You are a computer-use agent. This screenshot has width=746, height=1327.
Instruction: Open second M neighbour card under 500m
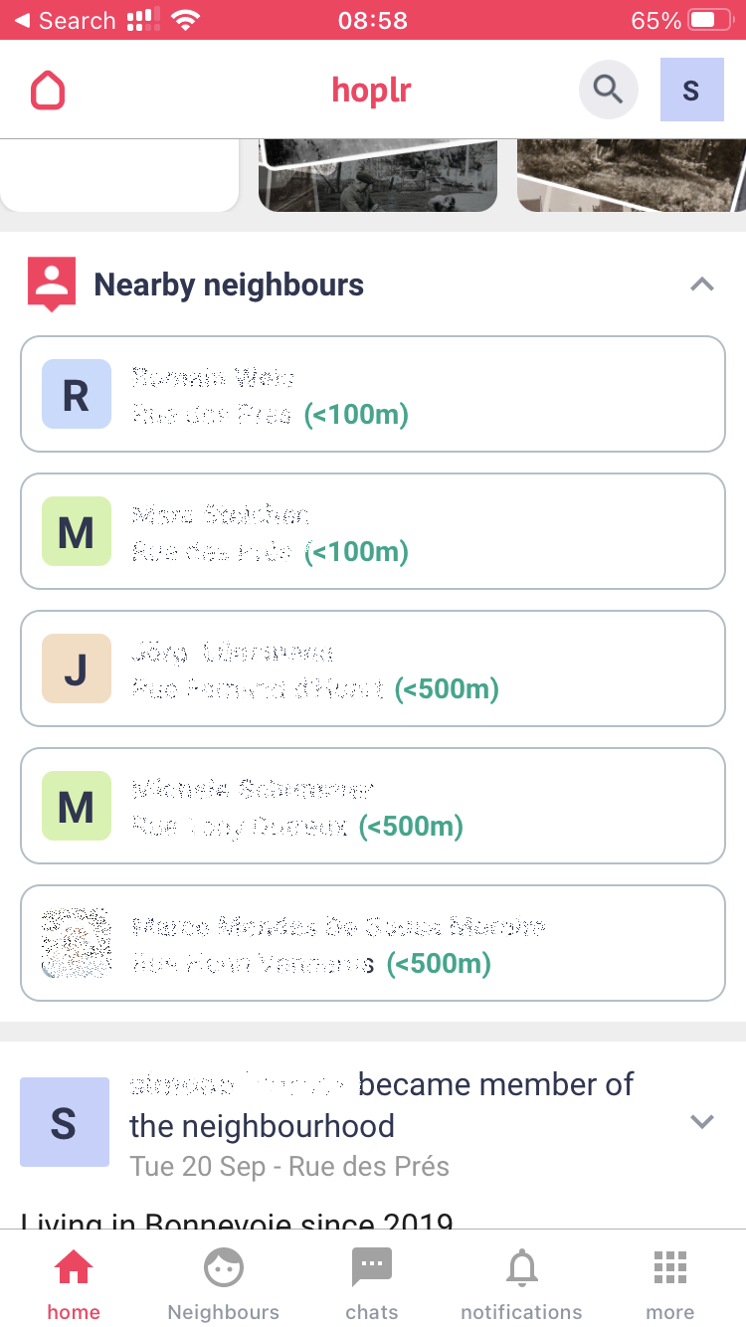pos(373,806)
